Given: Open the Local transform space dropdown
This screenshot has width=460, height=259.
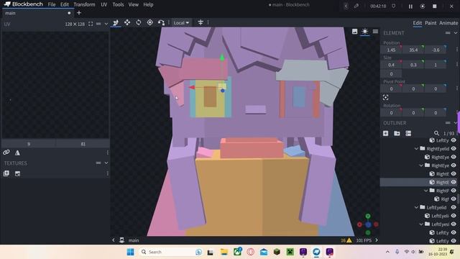Looking at the screenshot, I should [x=181, y=22].
